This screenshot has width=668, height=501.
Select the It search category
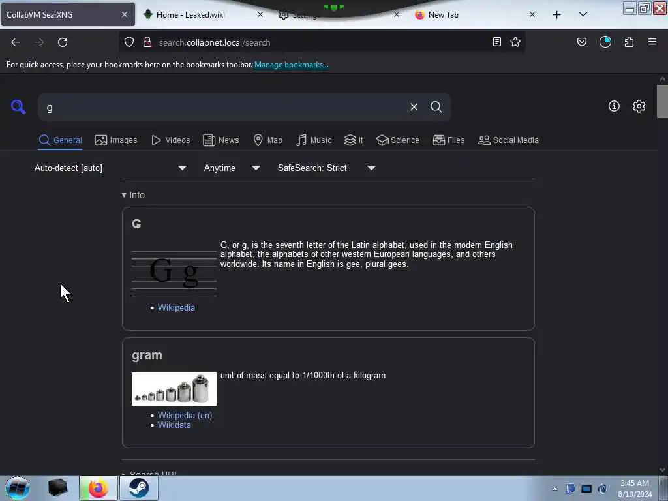coord(354,140)
